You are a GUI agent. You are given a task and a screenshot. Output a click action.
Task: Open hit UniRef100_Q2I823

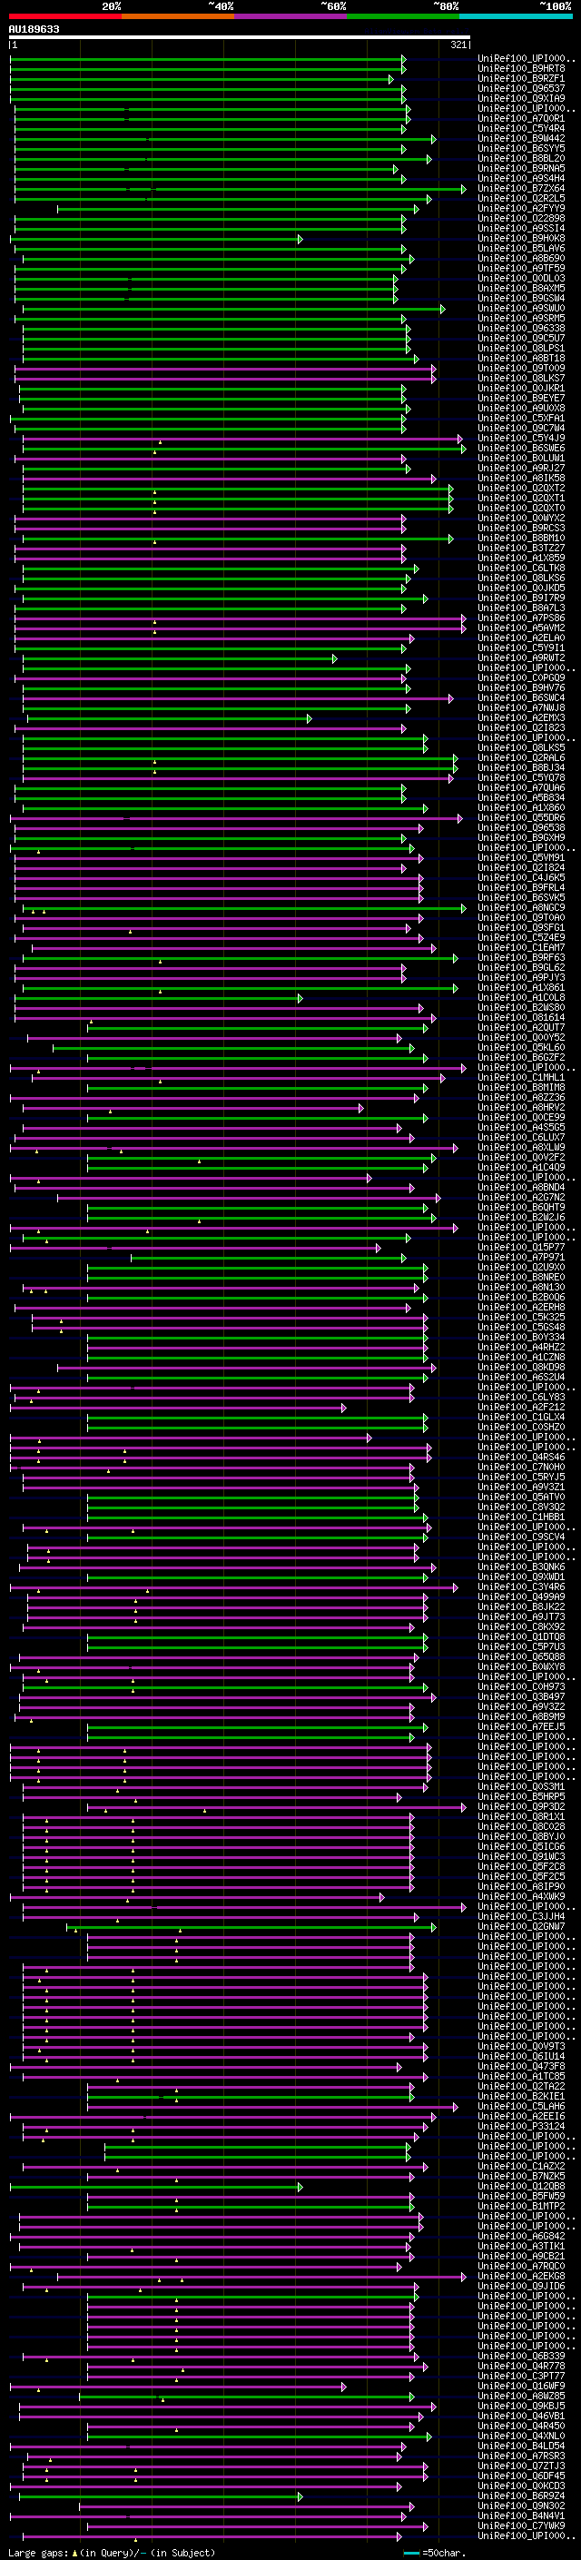521,727
